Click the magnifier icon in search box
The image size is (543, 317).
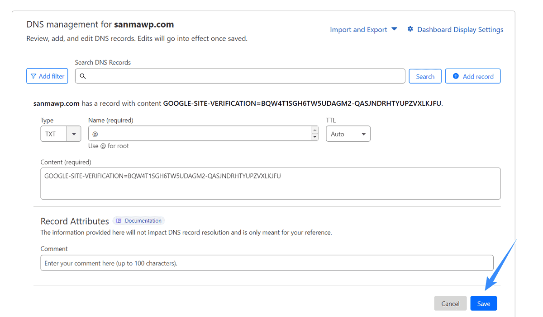point(83,76)
